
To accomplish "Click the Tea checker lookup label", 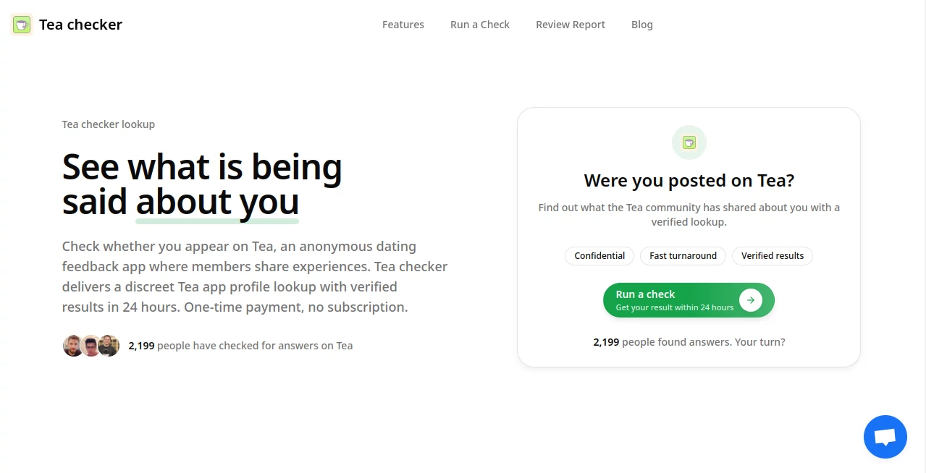I will 108,124.
